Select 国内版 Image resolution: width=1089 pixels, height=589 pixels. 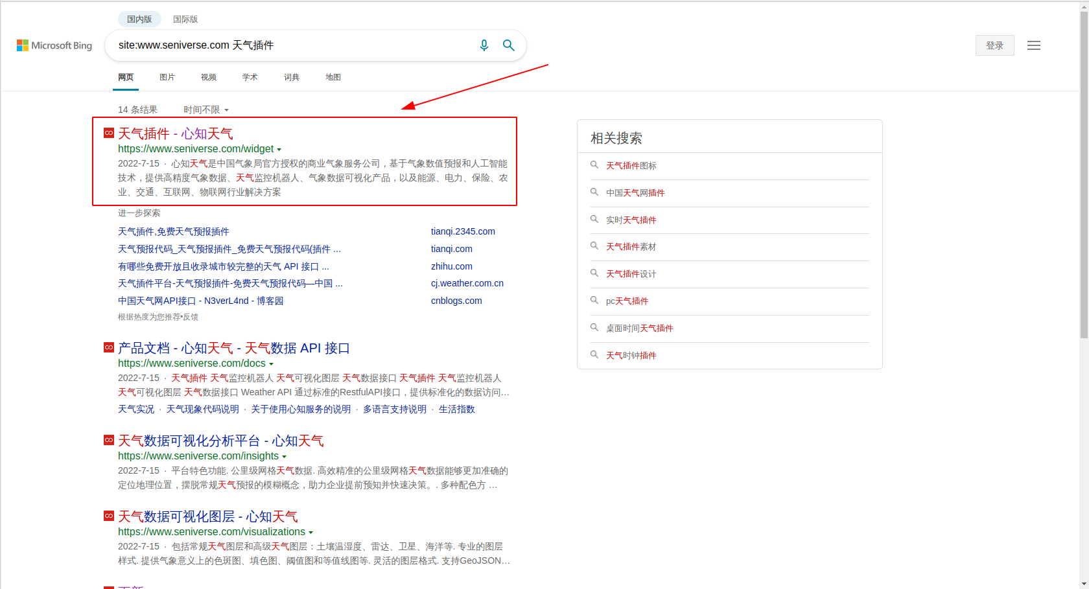point(139,19)
